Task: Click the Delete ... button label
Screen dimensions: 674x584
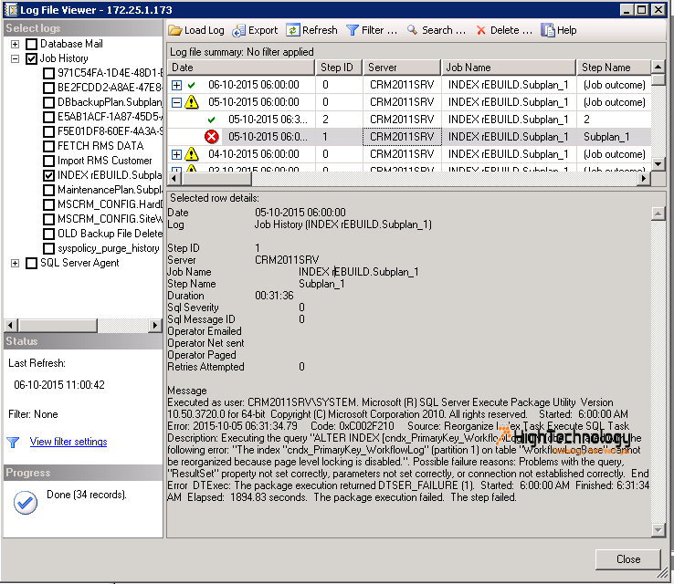Action: click(511, 30)
